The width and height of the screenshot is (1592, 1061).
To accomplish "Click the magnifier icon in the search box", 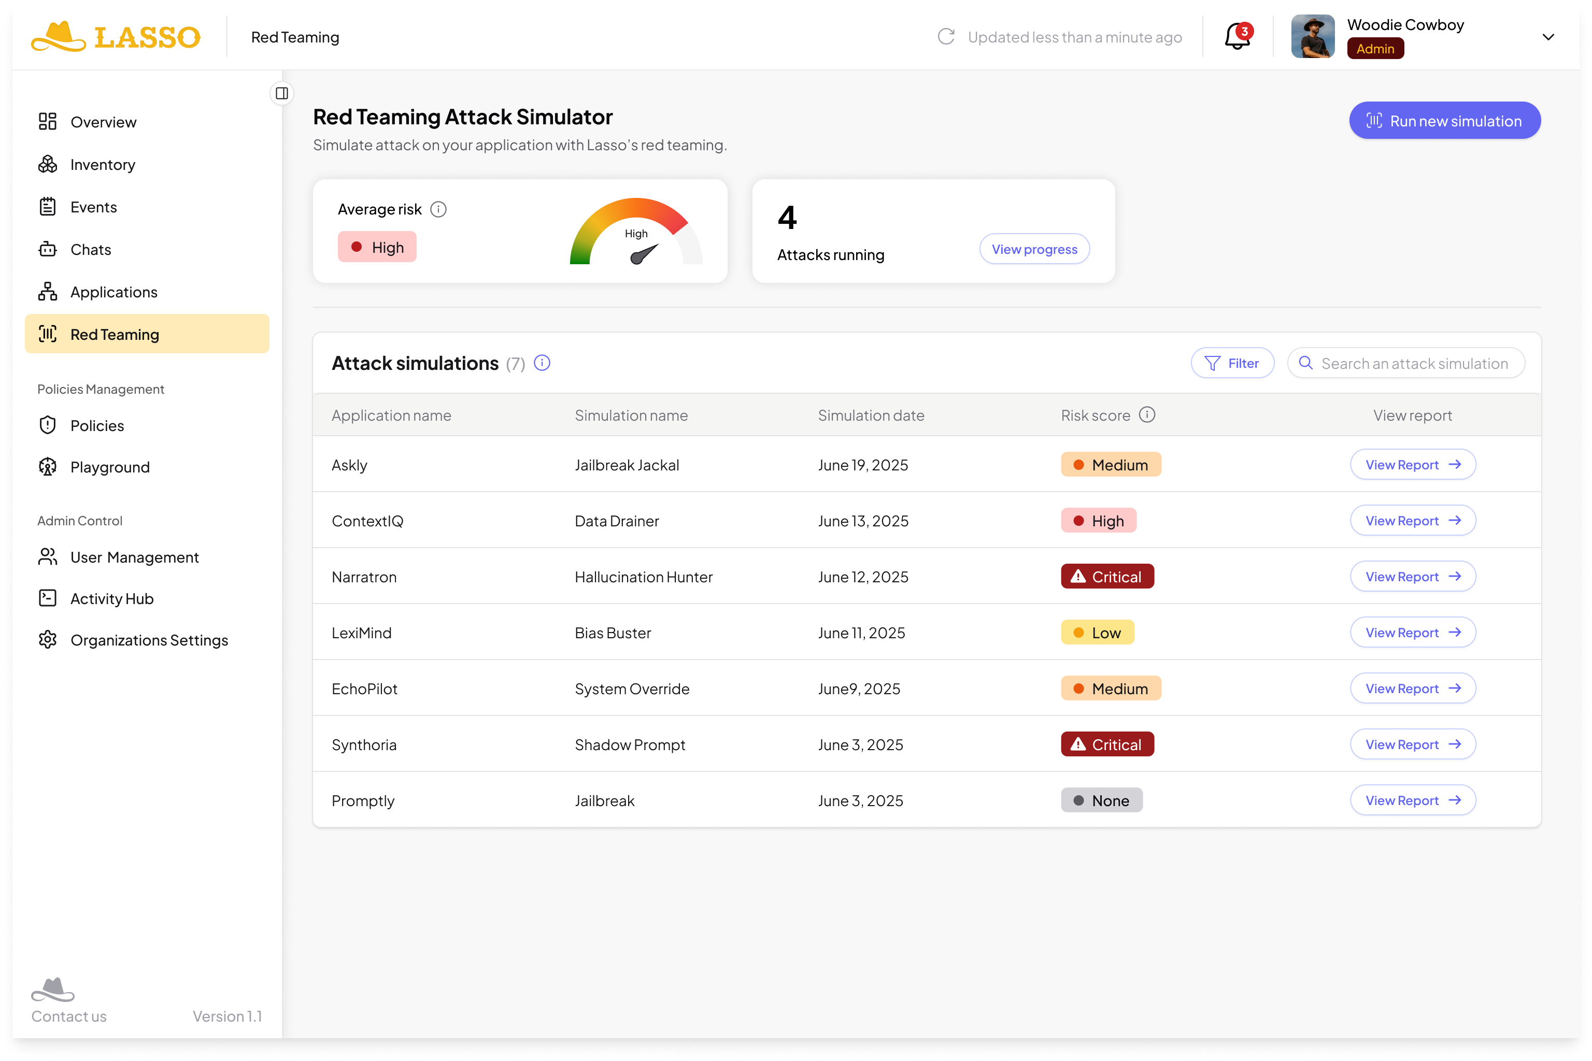I will tap(1306, 363).
